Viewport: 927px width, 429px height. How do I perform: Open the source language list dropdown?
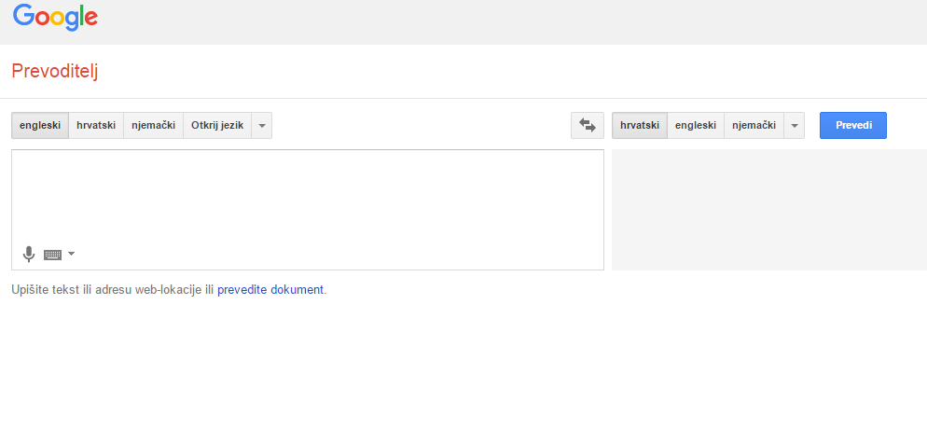[262, 125]
